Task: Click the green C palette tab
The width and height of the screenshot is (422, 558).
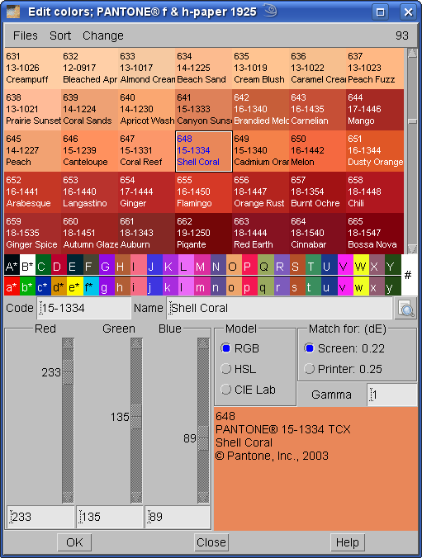Action: pos(43,265)
